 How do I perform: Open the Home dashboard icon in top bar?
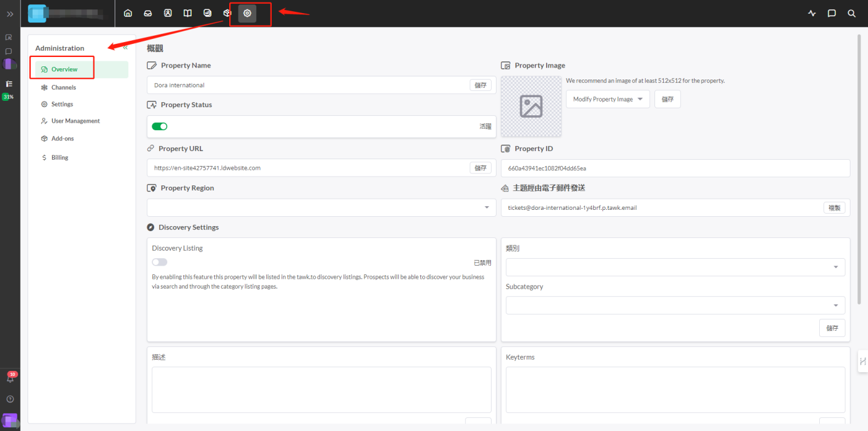(x=128, y=13)
